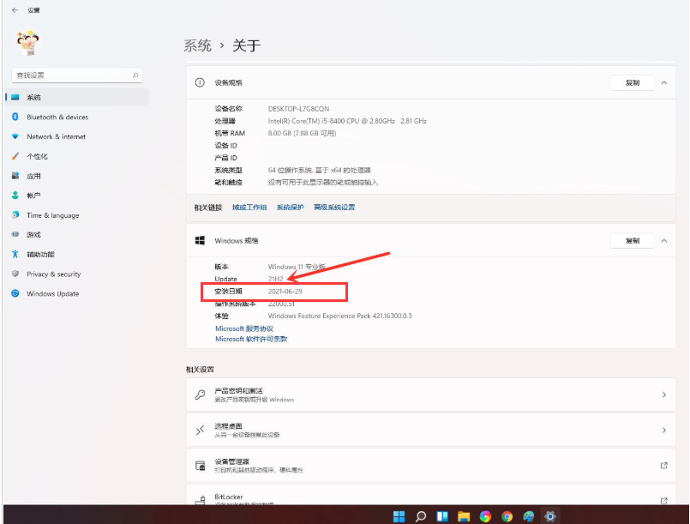The image size is (690, 524).
Task: Open 应用 settings
Action: click(77, 176)
